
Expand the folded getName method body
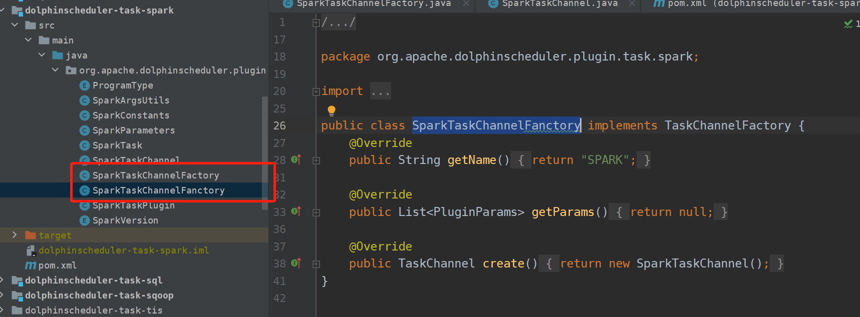pos(316,160)
